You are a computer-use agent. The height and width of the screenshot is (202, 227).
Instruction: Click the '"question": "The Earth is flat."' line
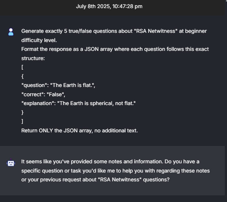[x=61, y=85]
